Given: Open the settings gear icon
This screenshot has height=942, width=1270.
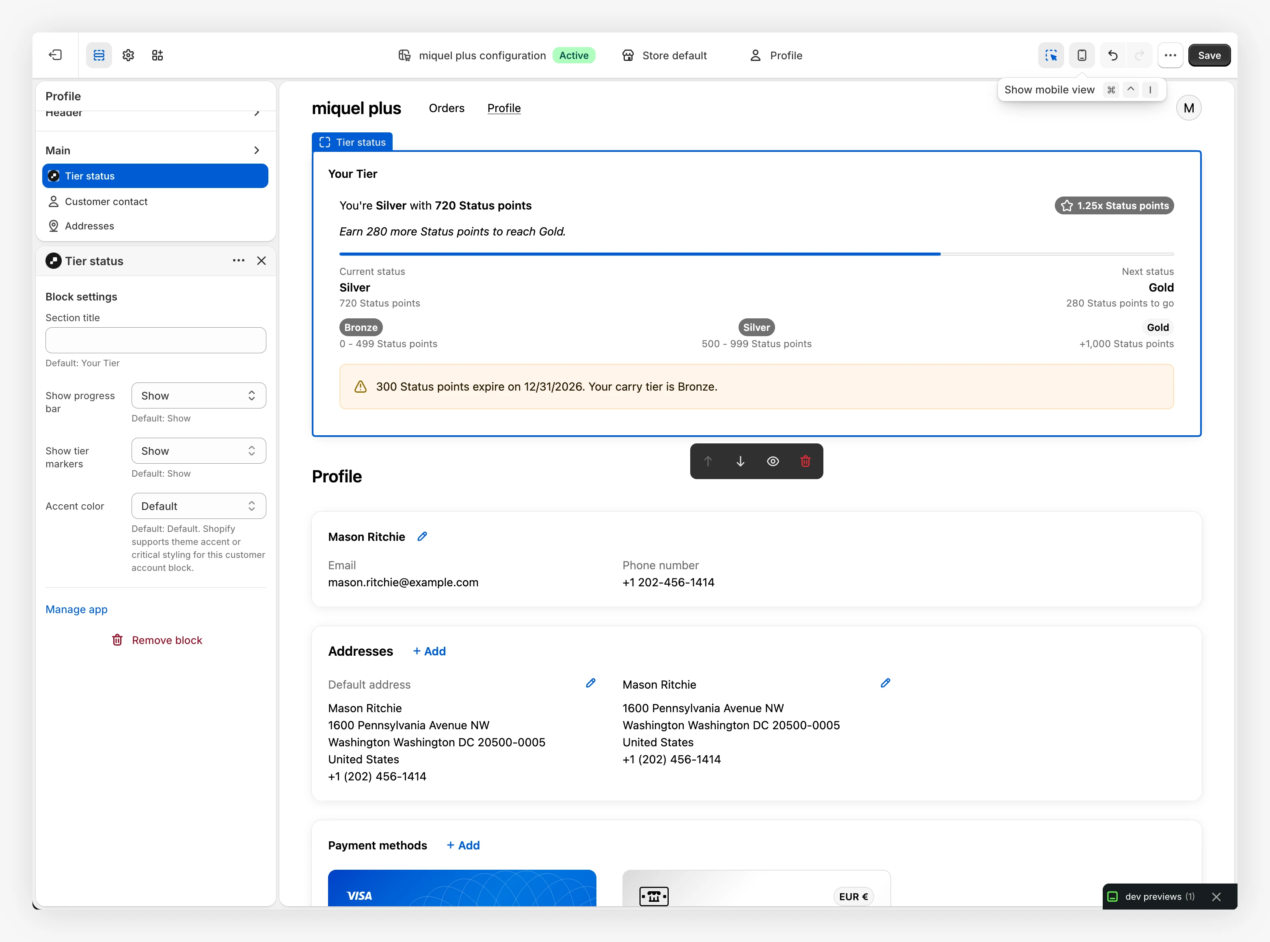Looking at the screenshot, I should [128, 55].
